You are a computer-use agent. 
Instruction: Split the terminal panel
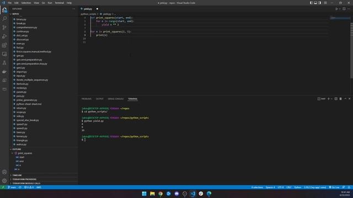coord(336,99)
